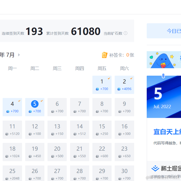This screenshot has width=181, height=181.
Task: Select July 19 with +450 reward
Action: point(35,152)
